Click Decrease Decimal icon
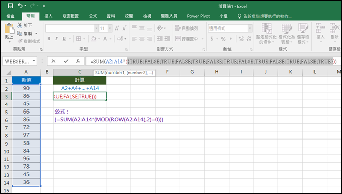The width and height of the screenshot is (342, 194). point(249,39)
